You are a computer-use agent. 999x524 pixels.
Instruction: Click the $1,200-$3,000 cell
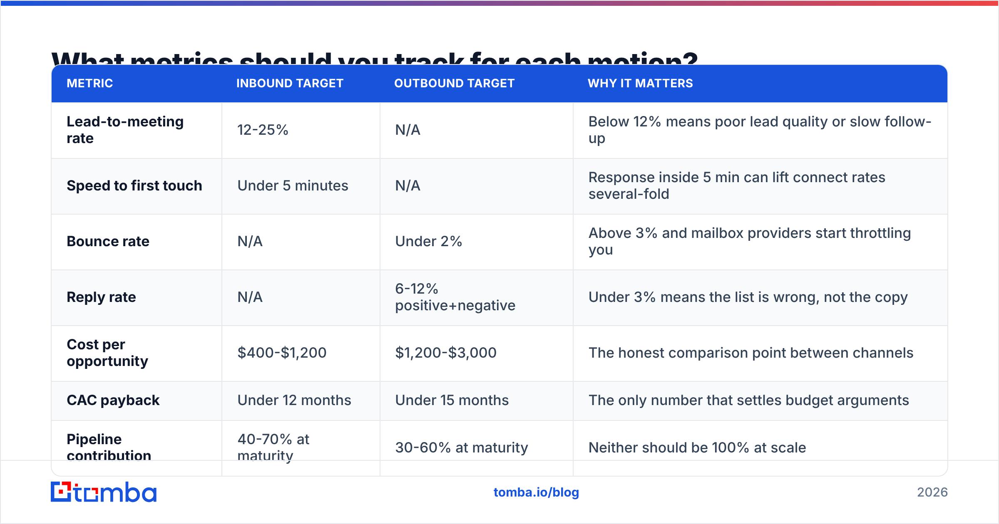[x=446, y=353]
